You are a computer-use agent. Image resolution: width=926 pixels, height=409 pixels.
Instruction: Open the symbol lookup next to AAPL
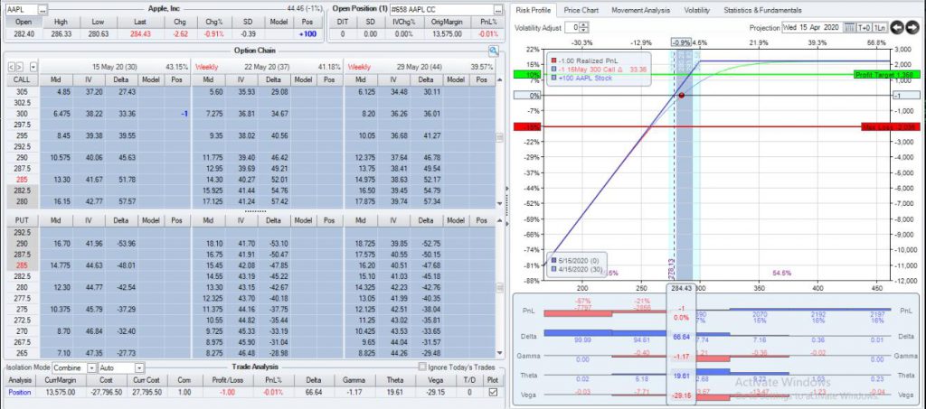pyautogui.click(x=43, y=10)
